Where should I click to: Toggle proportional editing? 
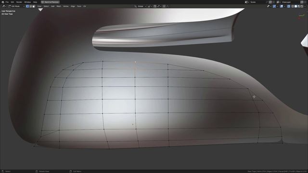164,6
